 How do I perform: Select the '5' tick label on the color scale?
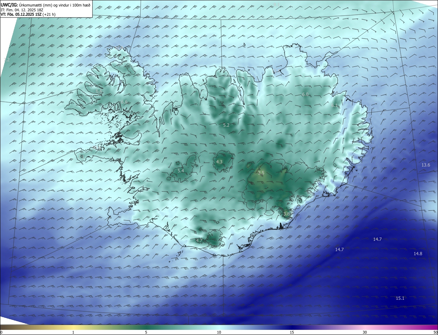[x=146, y=333]
